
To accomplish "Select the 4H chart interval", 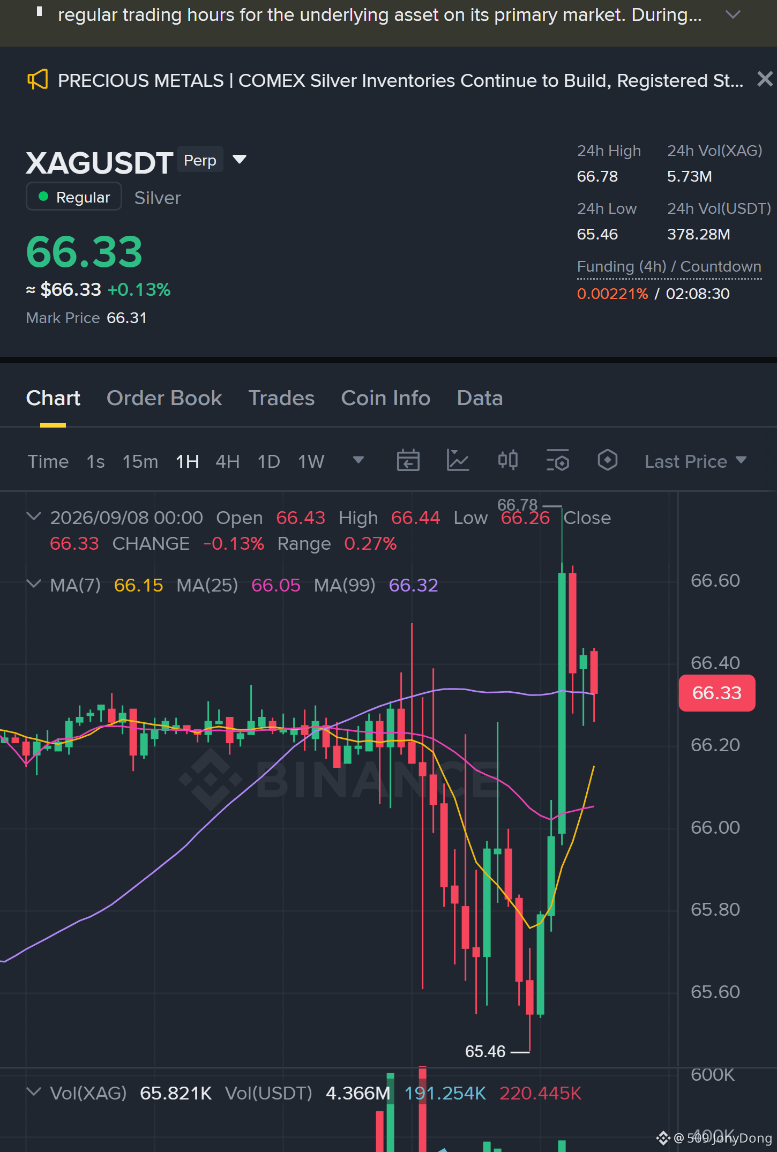I will 227,461.
